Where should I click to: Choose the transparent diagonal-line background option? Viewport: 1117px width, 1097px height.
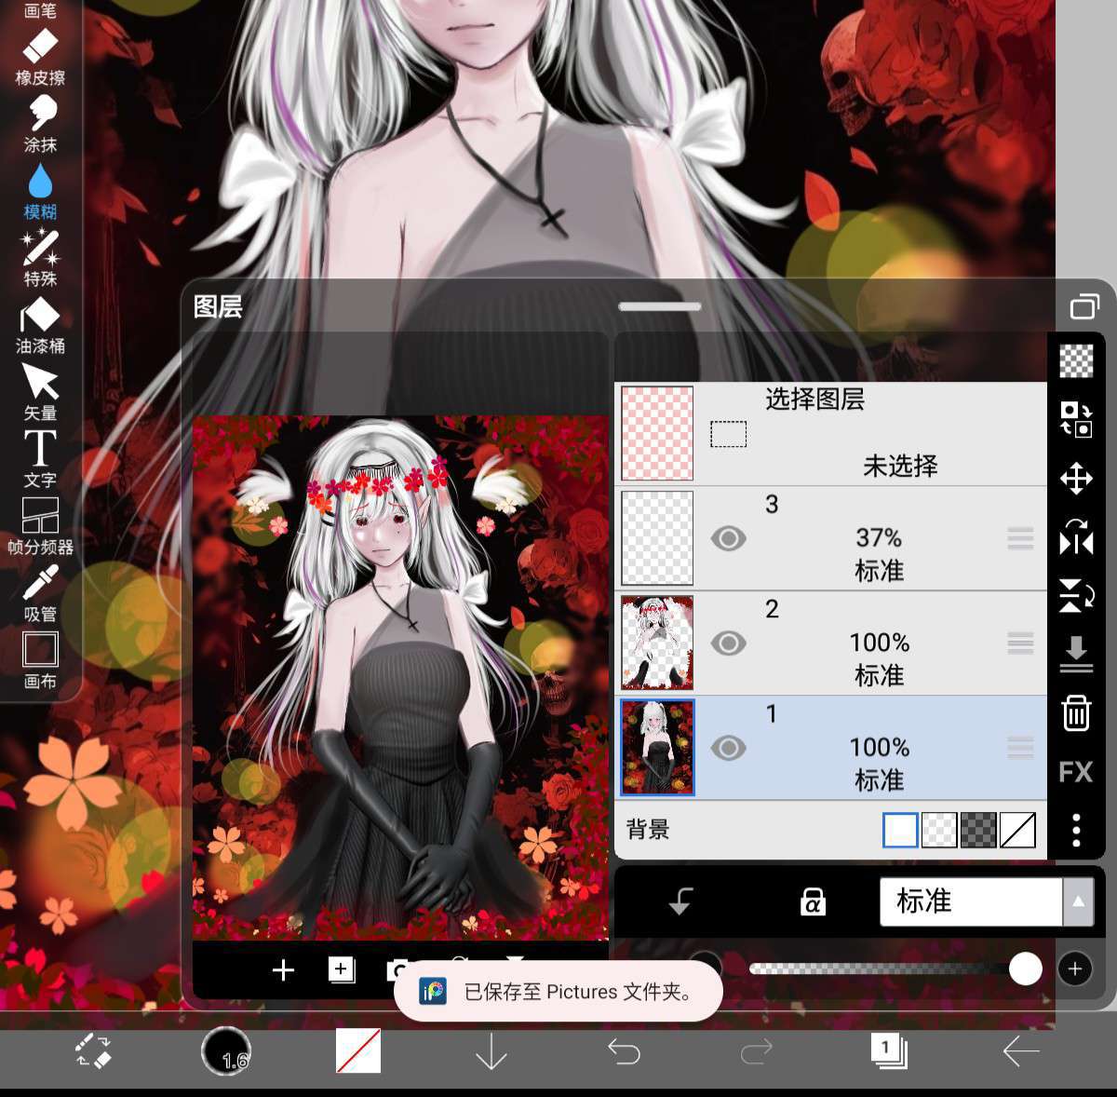click(1017, 830)
